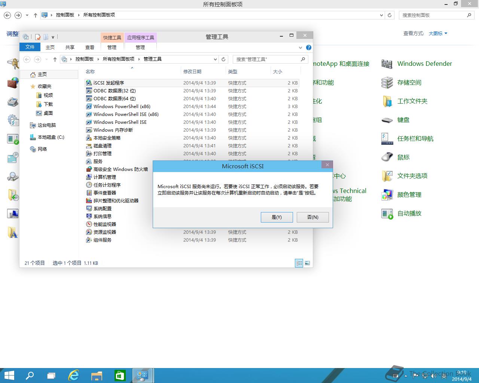Close the Microsoft iSCSI dialog

(x=327, y=165)
